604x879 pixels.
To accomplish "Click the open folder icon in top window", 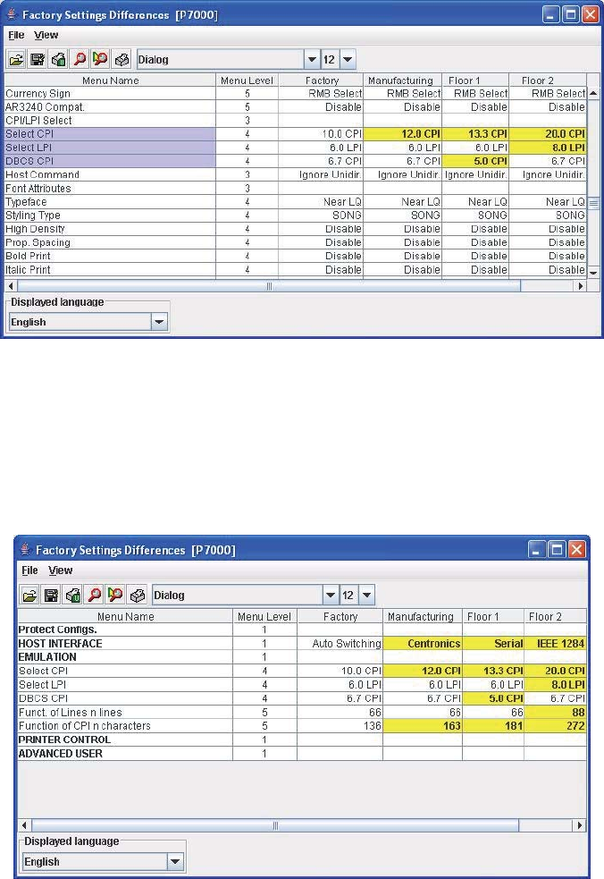I will tap(16, 59).
